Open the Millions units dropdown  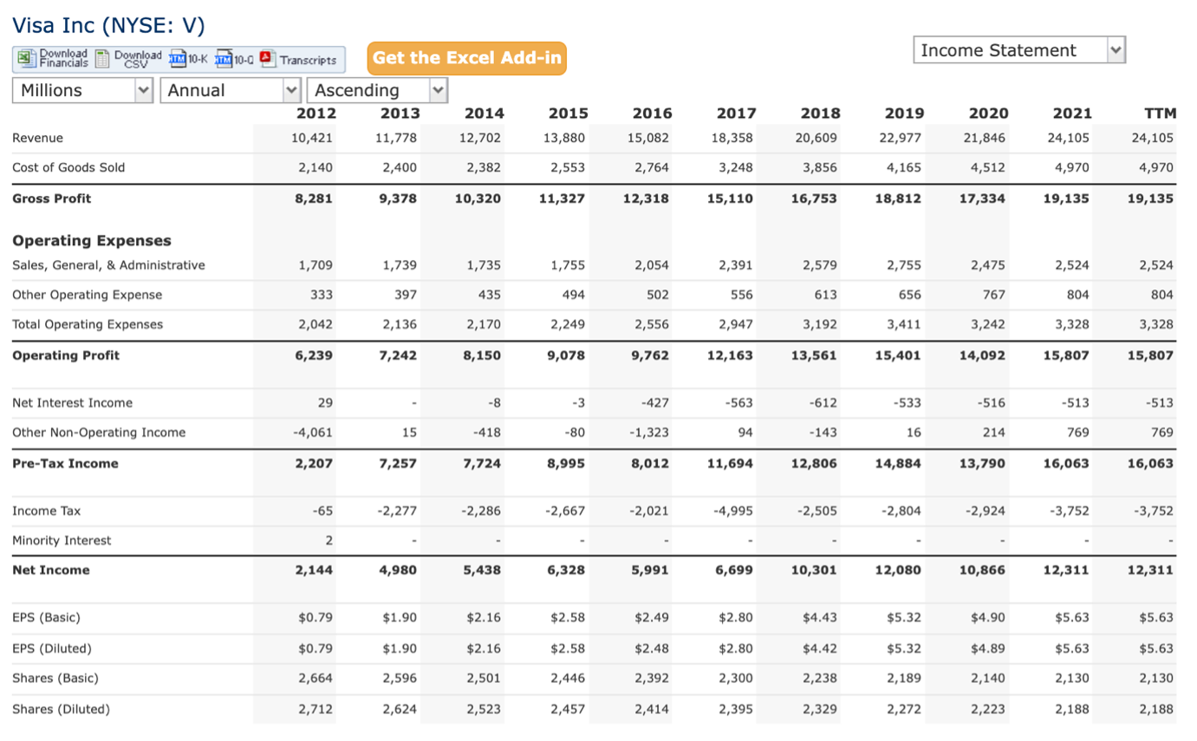pyautogui.click(x=84, y=90)
